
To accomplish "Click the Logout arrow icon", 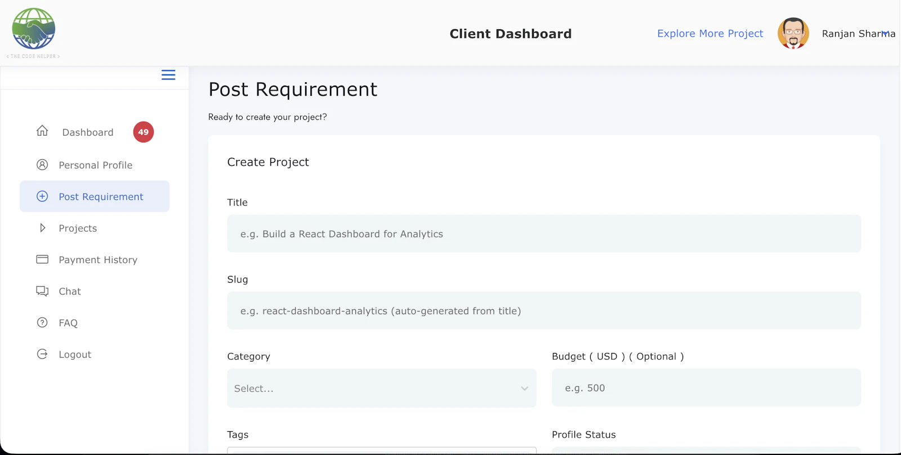I will pyautogui.click(x=42, y=354).
